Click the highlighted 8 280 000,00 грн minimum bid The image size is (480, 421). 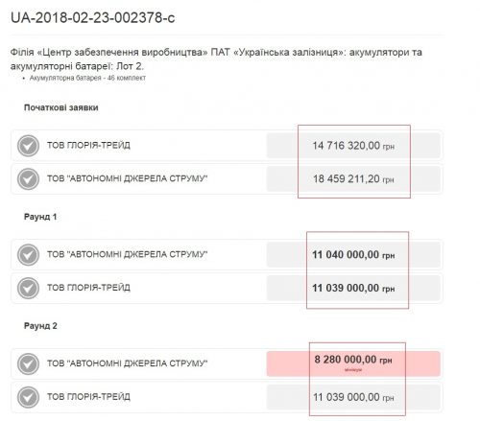(x=353, y=363)
